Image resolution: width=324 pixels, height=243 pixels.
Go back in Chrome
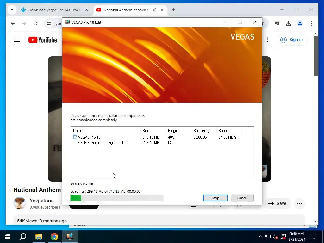click(x=13, y=23)
